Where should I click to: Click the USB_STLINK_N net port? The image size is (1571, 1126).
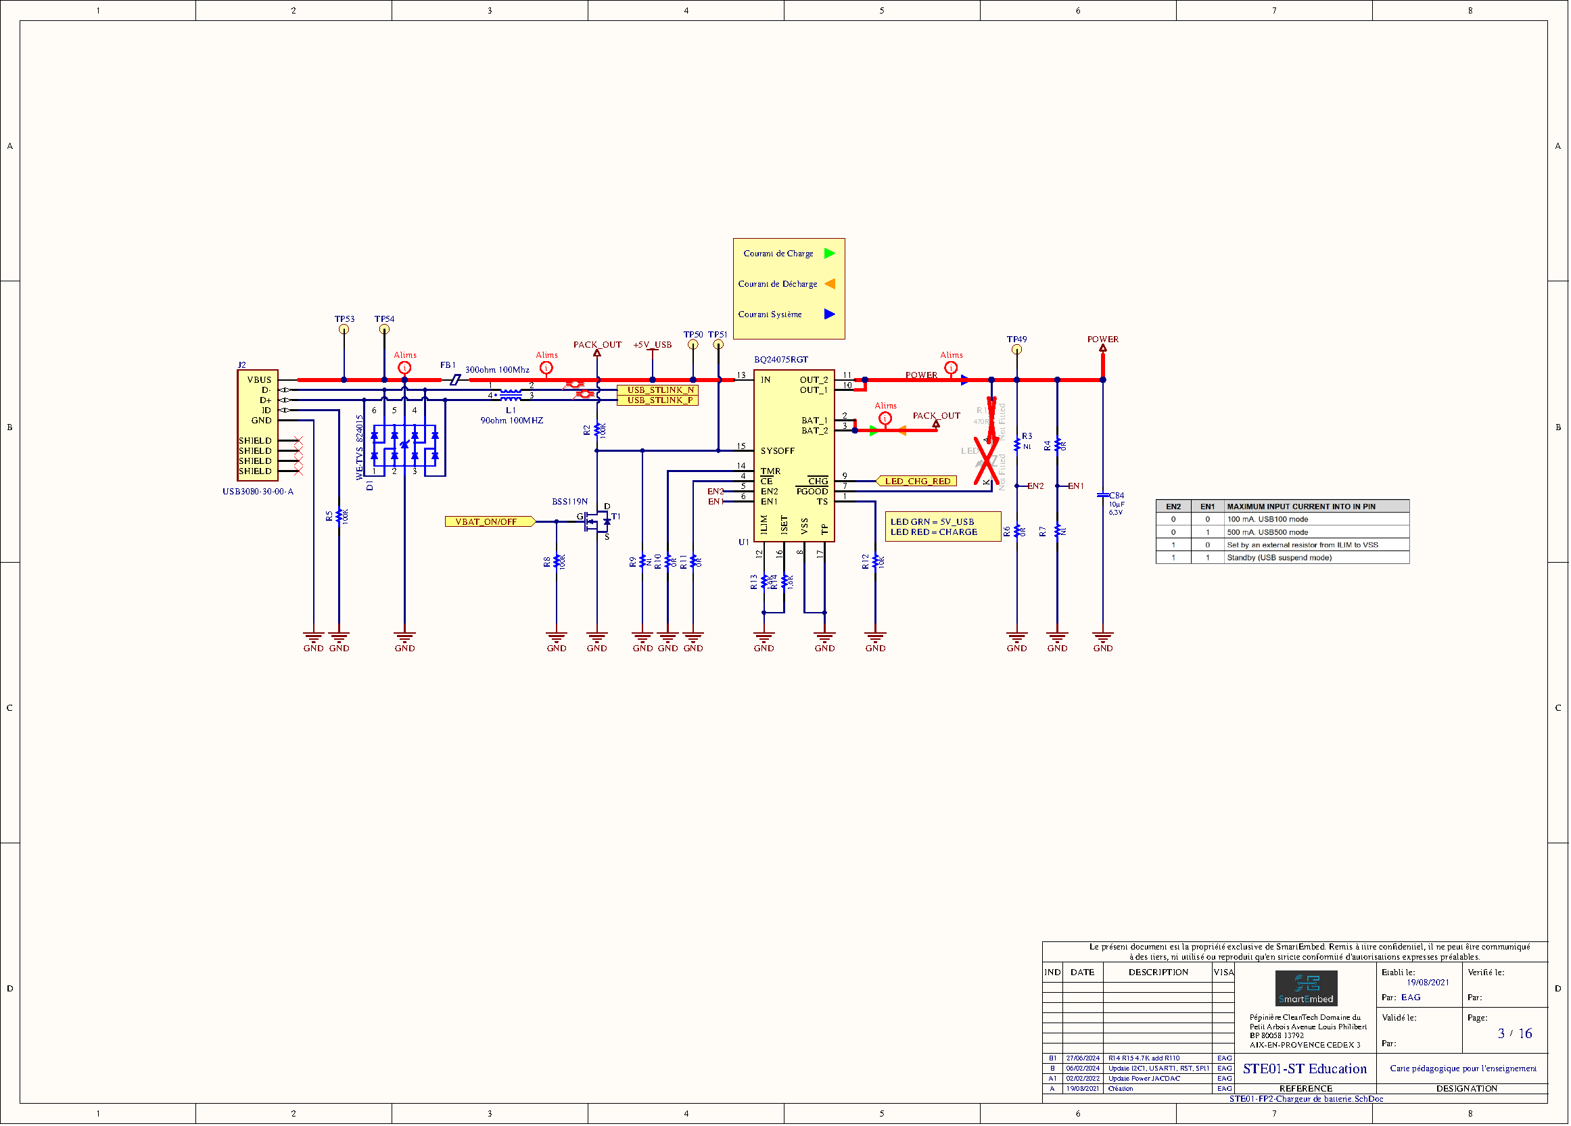click(657, 390)
